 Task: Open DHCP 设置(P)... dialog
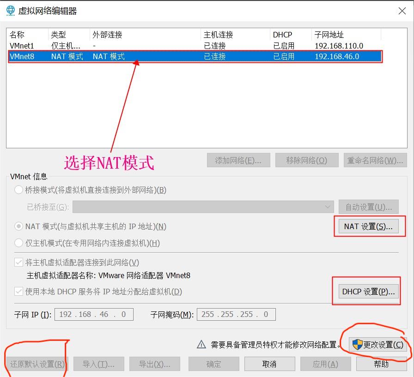[369, 292]
